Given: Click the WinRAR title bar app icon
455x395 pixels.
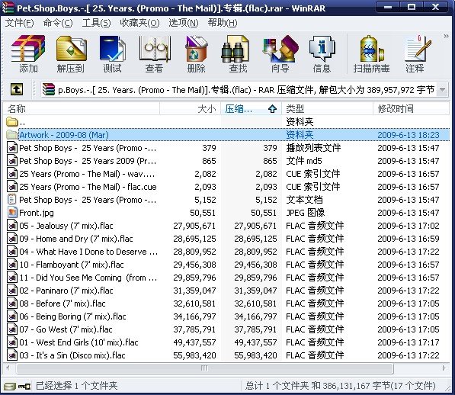Looking at the screenshot, I should click(8, 8).
